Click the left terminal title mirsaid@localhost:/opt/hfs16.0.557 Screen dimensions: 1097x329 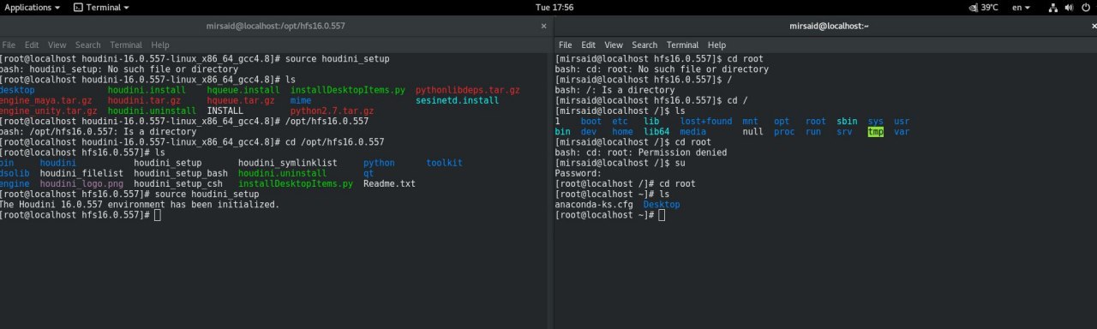coord(276,27)
